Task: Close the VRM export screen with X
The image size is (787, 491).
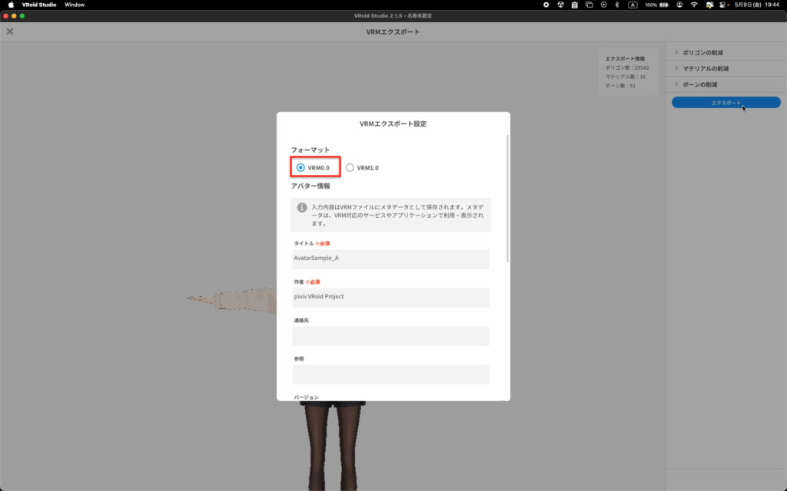Action: tap(9, 31)
